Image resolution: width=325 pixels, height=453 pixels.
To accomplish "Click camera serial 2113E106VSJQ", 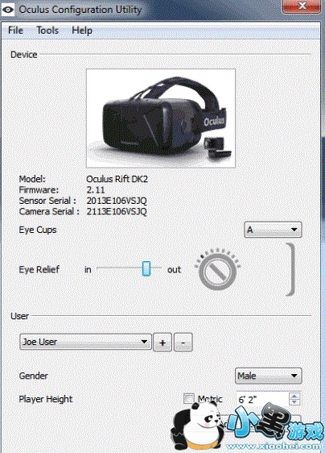I will pyautogui.click(x=117, y=211).
